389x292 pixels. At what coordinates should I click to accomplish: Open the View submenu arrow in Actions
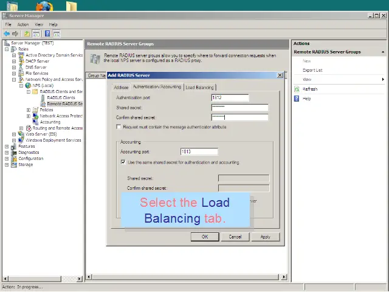[383, 80]
